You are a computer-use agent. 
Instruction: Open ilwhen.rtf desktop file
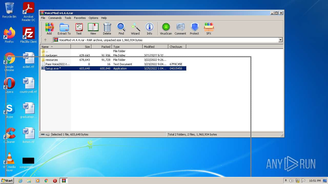[28, 135]
